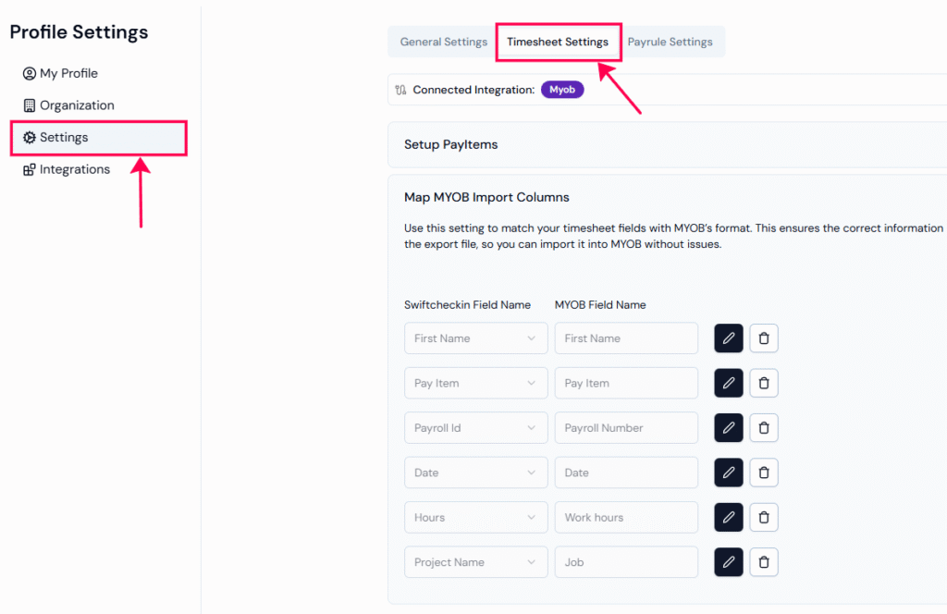Switch to the General Settings tab

[x=443, y=42]
